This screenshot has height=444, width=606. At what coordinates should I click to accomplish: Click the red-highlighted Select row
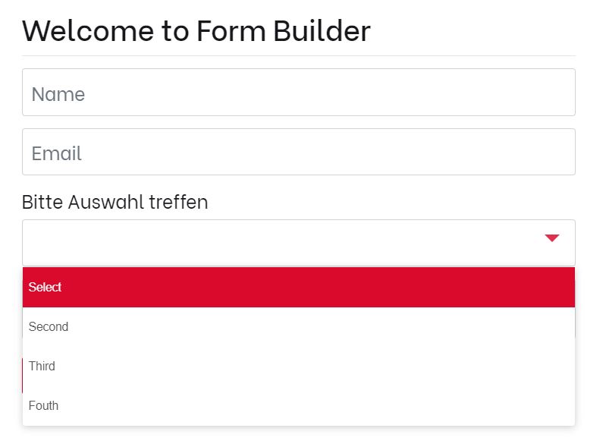45,287
